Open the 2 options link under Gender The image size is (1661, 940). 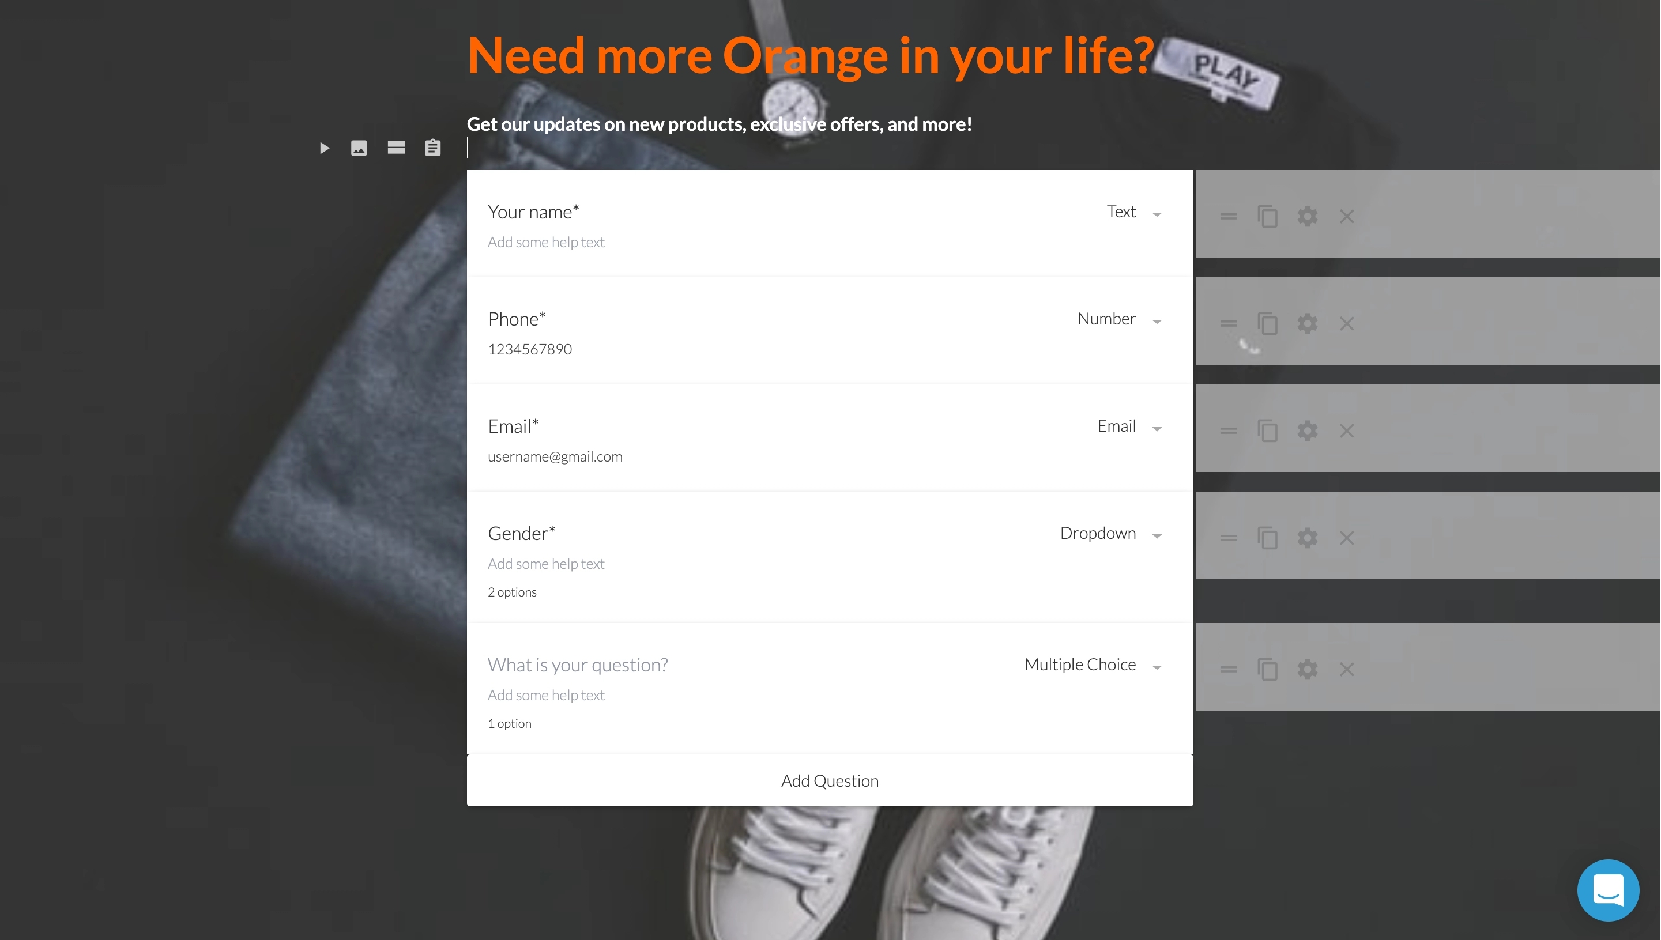tap(512, 592)
